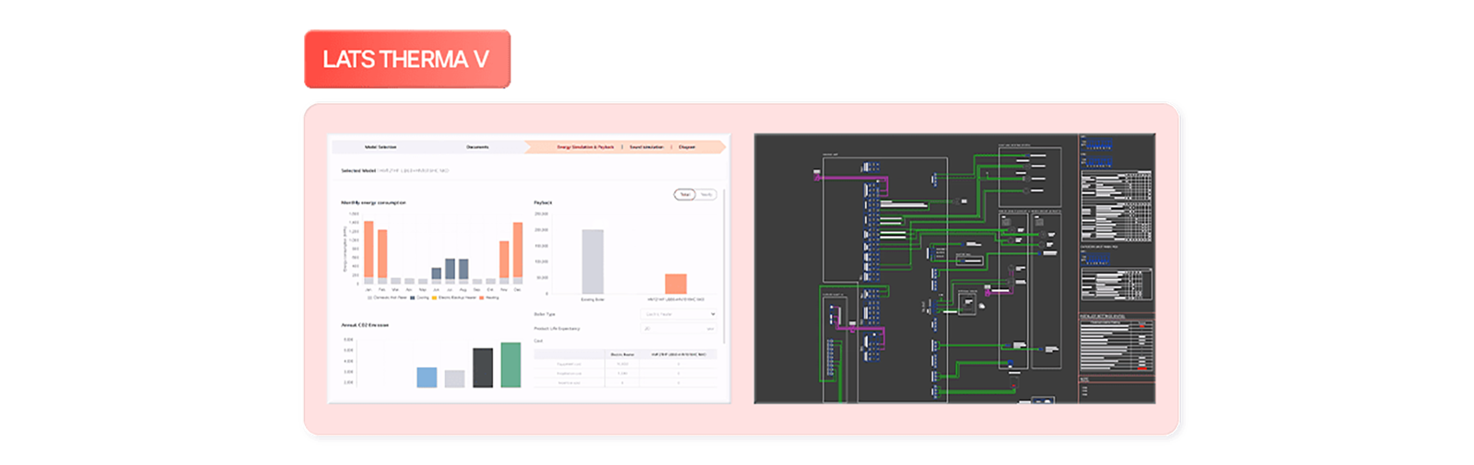Click the December bar in monthly energy chart
The width and height of the screenshot is (1474, 465).
tap(518, 252)
